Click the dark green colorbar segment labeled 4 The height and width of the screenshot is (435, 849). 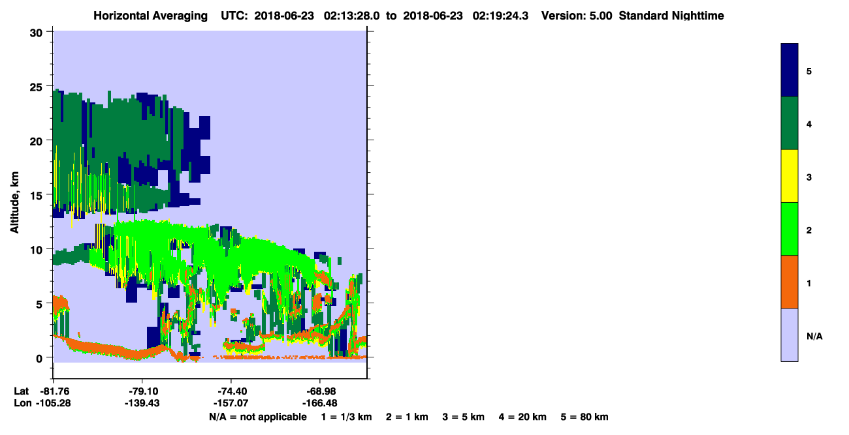[790, 123]
